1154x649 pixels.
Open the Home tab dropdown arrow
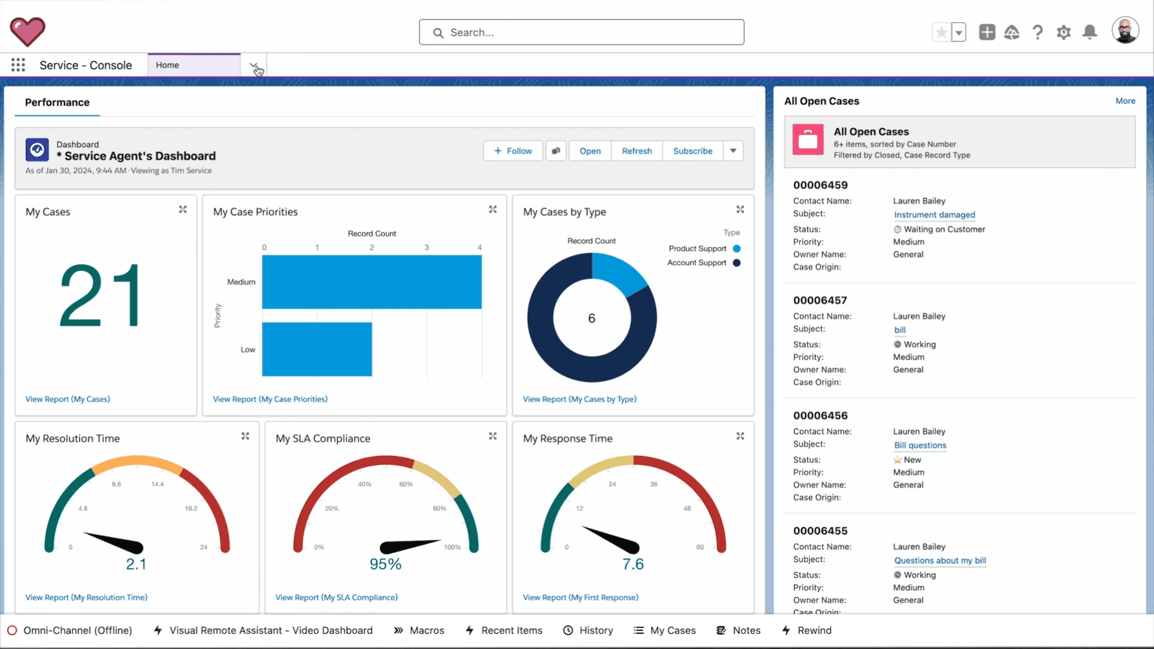(x=255, y=65)
